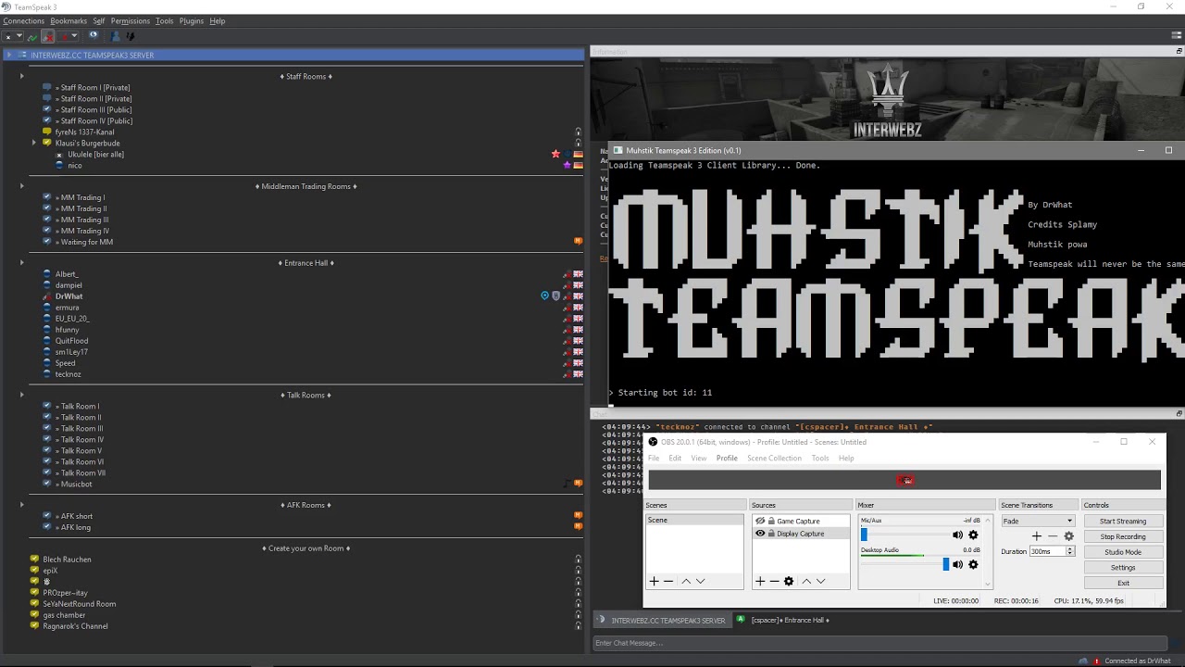This screenshot has height=667, width=1185.
Task: Adjust Desktop Audio volume slider handle
Action: coord(945,564)
